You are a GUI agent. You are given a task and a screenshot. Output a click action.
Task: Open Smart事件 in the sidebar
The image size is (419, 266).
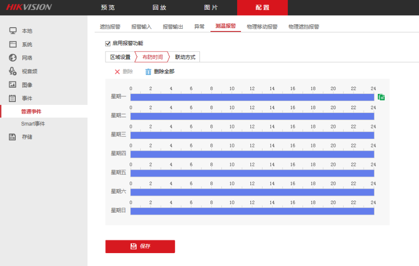click(x=33, y=124)
